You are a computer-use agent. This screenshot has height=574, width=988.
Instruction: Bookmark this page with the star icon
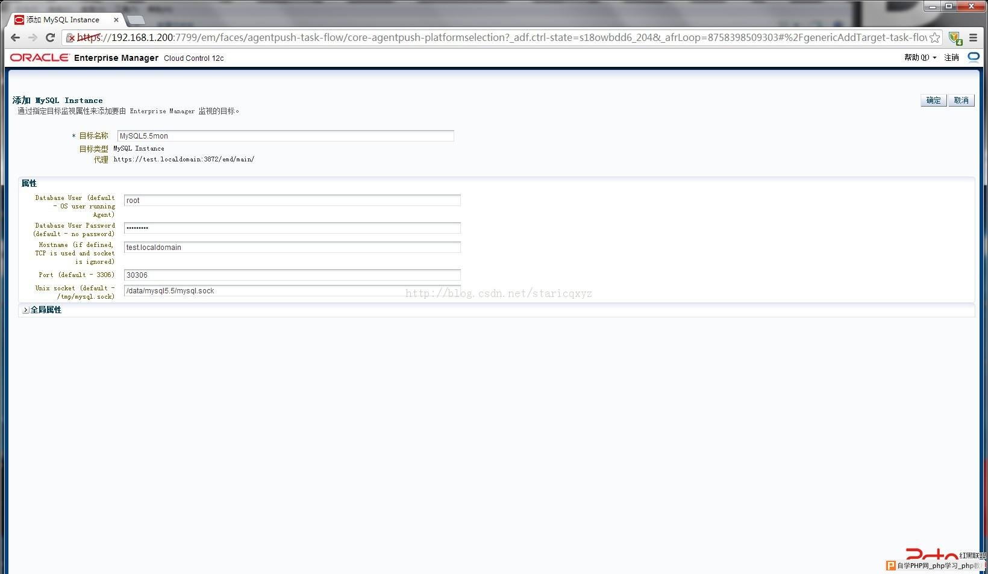934,37
